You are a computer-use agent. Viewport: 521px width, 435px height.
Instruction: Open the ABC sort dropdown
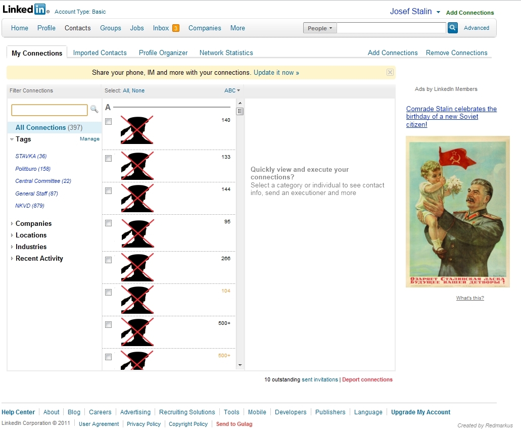[x=232, y=90]
